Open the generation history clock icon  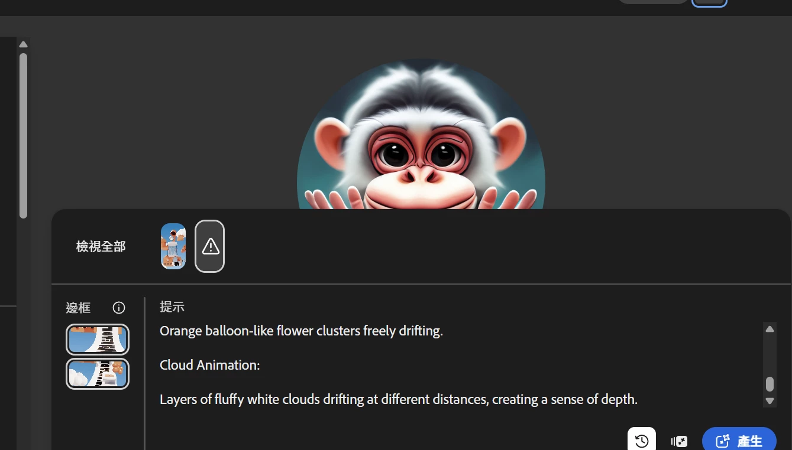click(x=642, y=440)
